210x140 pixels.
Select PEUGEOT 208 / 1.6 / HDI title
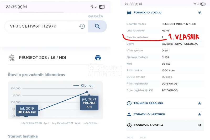[43, 58]
